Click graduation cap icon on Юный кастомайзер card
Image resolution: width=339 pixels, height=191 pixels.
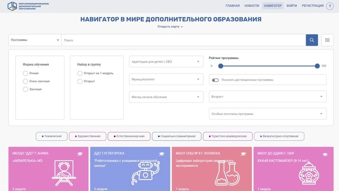pos(325,154)
